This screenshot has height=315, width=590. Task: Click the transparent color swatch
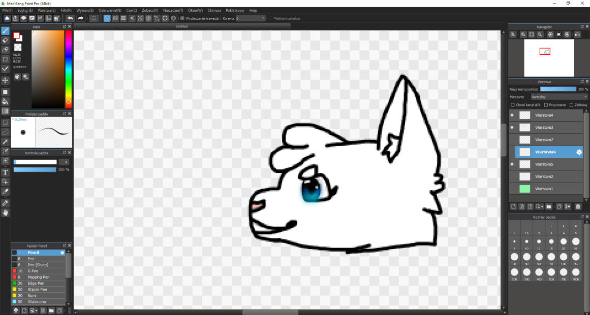pos(17,47)
